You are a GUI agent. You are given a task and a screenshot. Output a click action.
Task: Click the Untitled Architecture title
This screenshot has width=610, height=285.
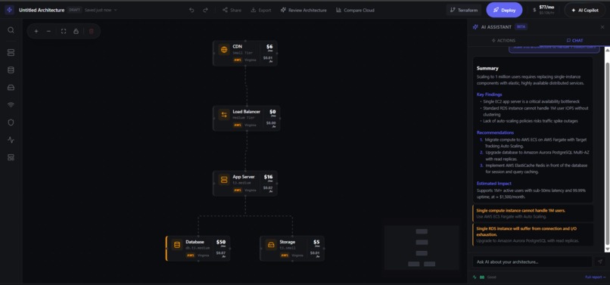click(42, 10)
